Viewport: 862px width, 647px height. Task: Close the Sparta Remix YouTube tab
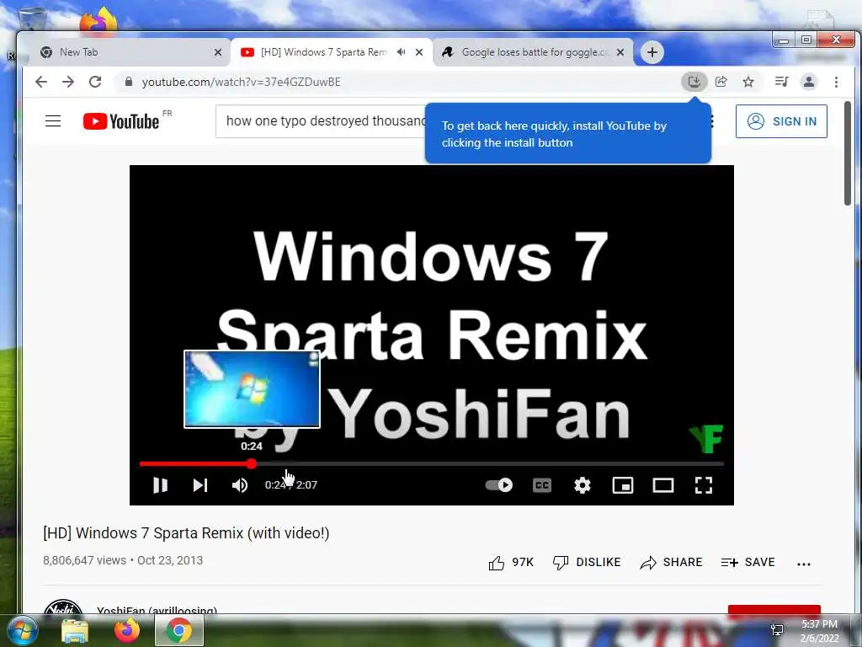[x=419, y=52]
